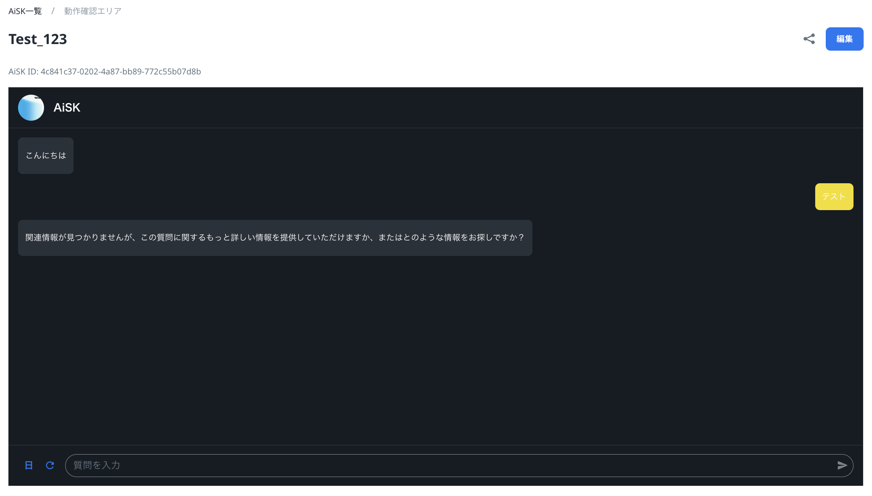Toggle the 日 language icon
This screenshot has width=872, height=496.
tap(29, 465)
